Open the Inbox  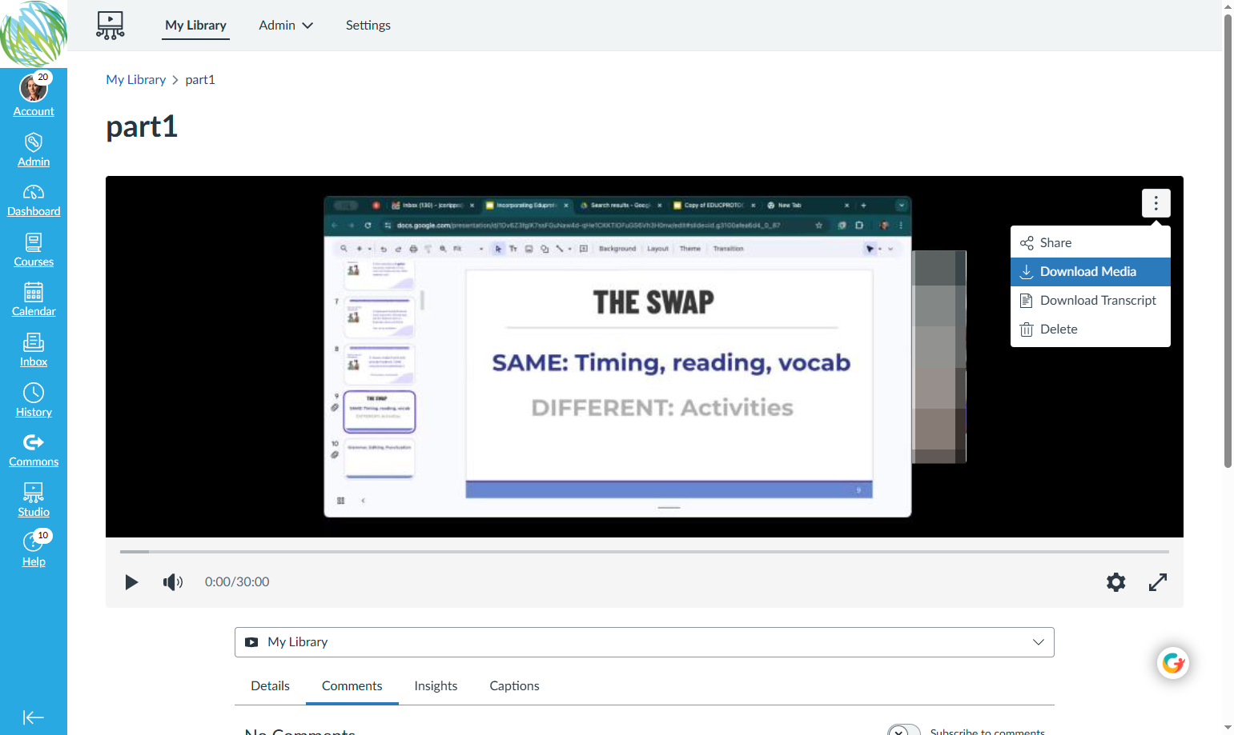point(34,350)
